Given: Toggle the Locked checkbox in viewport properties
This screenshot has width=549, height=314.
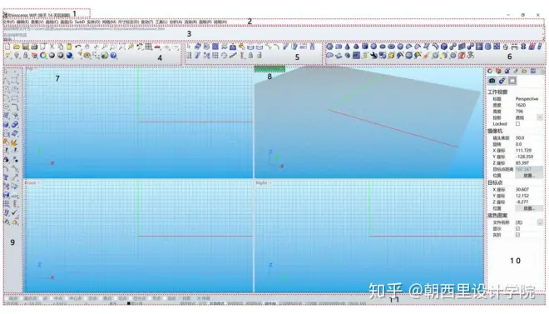Looking at the screenshot, I should [518, 124].
